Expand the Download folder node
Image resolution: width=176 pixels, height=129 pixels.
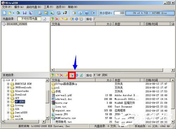8,95
